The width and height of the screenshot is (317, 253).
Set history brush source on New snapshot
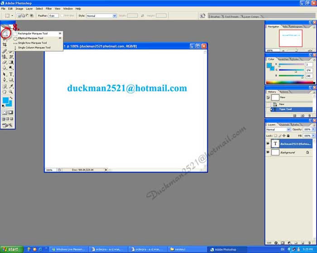[x=268, y=98]
